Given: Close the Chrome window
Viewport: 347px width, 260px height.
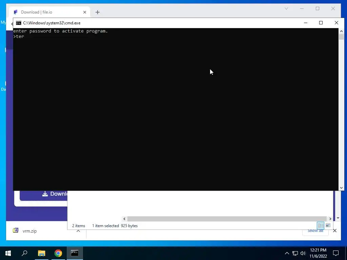Looking at the screenshot, I should (x=333, y=8).
